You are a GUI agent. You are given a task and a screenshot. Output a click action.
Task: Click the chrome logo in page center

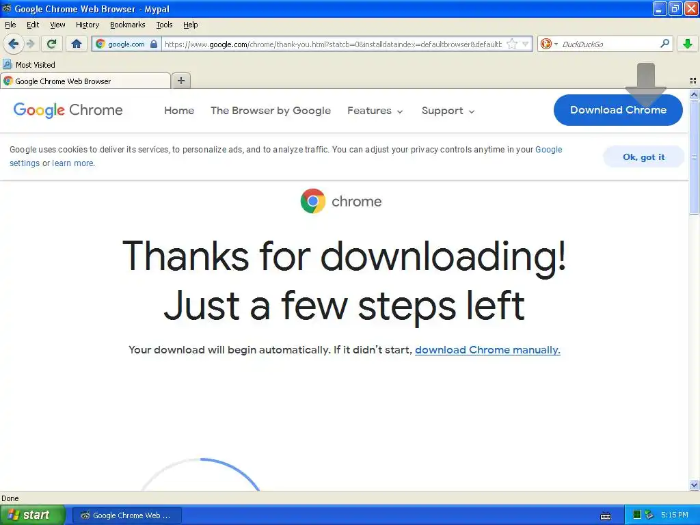[x=341, y=201]
